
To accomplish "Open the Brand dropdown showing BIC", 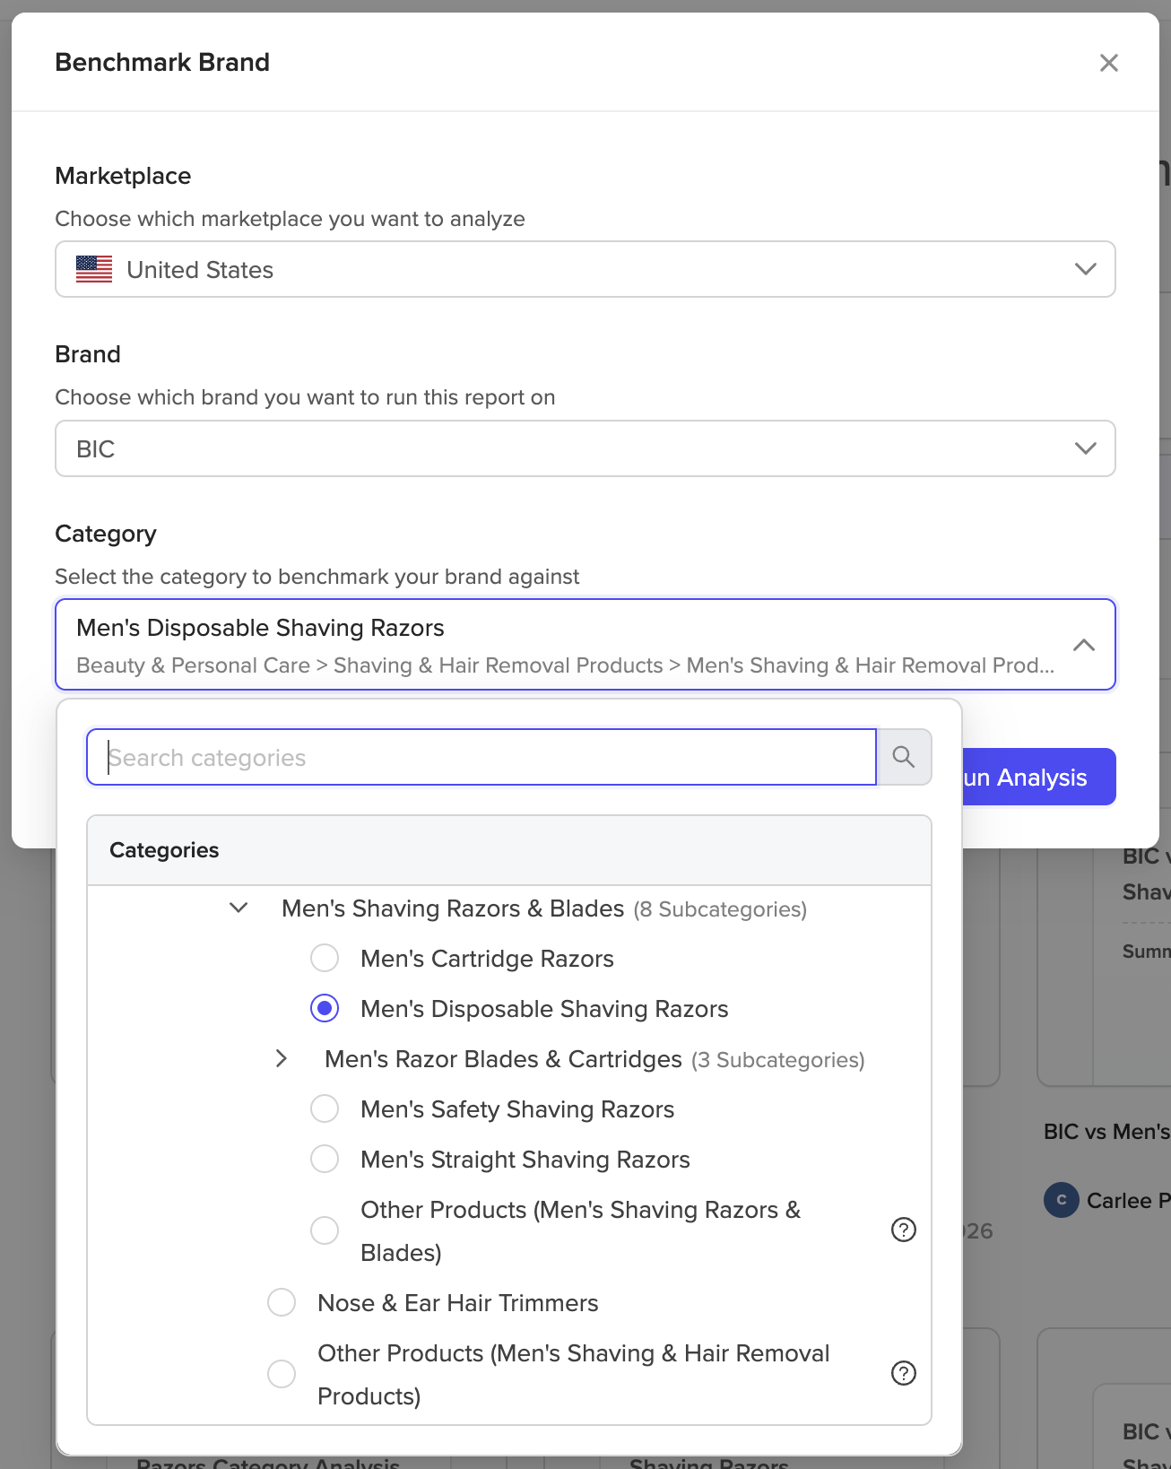I will 585,448.
